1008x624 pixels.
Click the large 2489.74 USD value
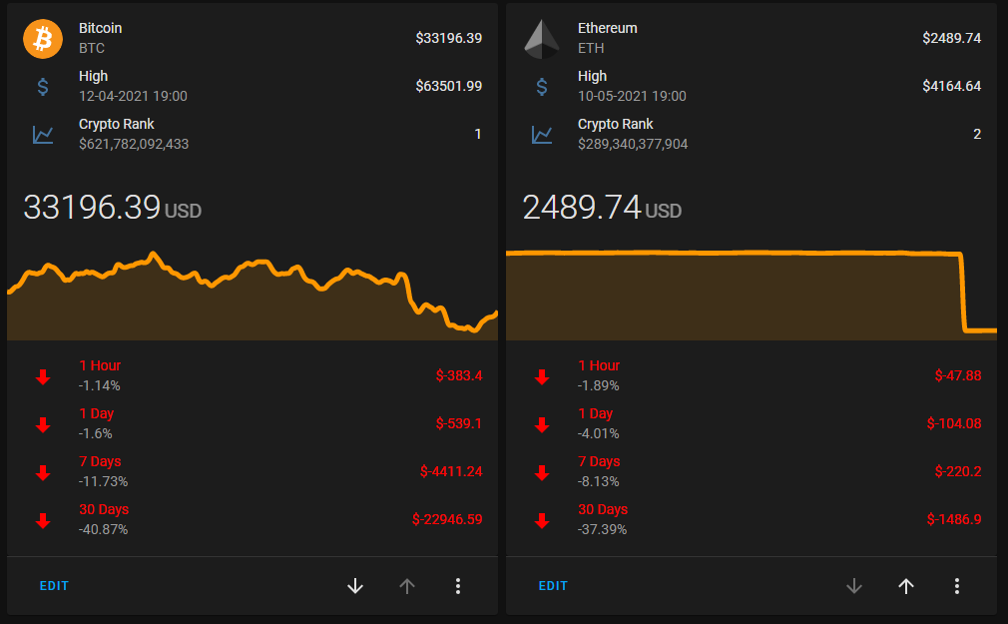tap(602, 208)
